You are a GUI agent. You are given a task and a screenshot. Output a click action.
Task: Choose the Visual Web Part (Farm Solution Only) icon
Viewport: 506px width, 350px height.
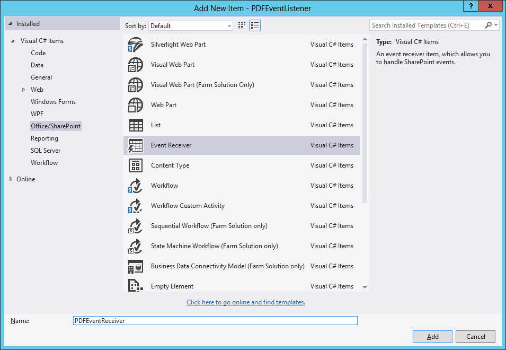click(x=136, y=85)
